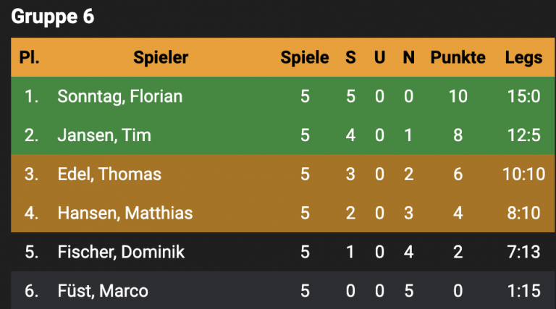Click the U draws column header
Image resolution: width=556 pixels, height=309 pixels.
click(x=379, y=58)
